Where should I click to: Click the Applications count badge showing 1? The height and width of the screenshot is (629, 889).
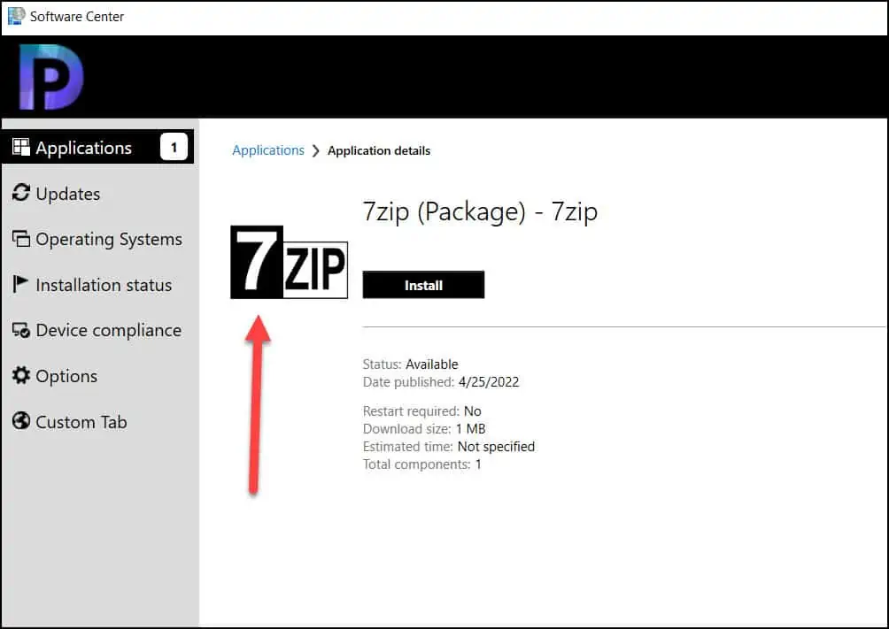(174, 148)
